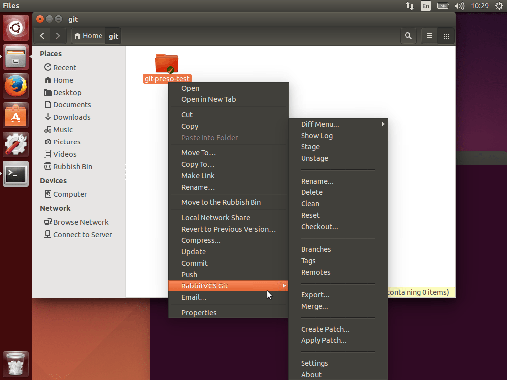Open RabbitVCS Settings entry
The height and width of the screenshot is (380, 507).
(338, 363)
